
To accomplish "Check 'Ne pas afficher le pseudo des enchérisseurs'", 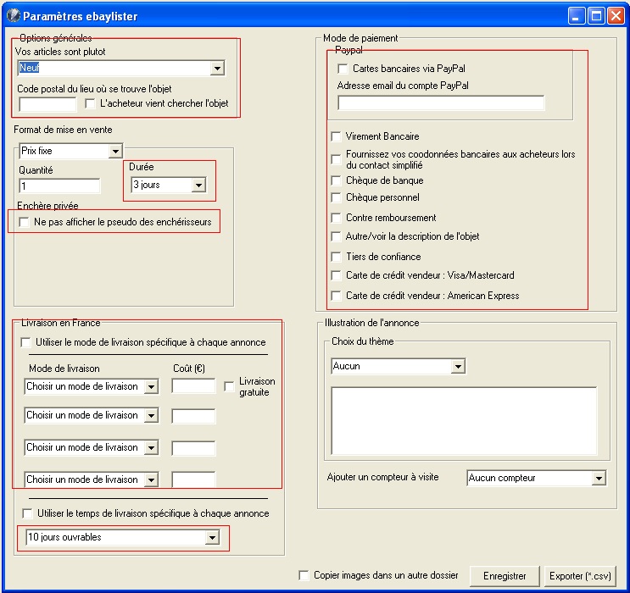I will (x=24, y=222).
